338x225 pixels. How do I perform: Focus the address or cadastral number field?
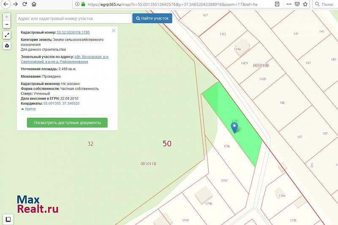(x=74, y=19)
